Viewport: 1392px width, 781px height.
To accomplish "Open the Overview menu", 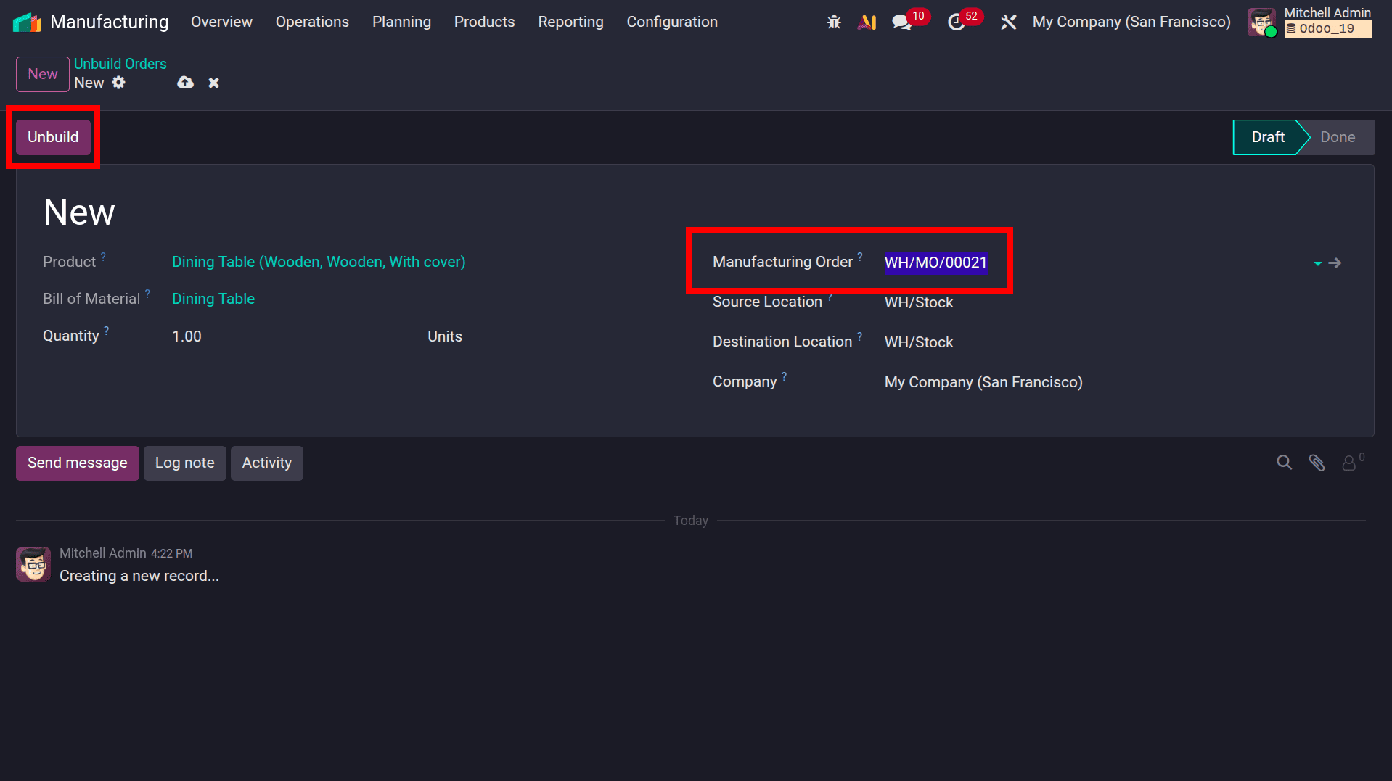I will pos(221,22).
